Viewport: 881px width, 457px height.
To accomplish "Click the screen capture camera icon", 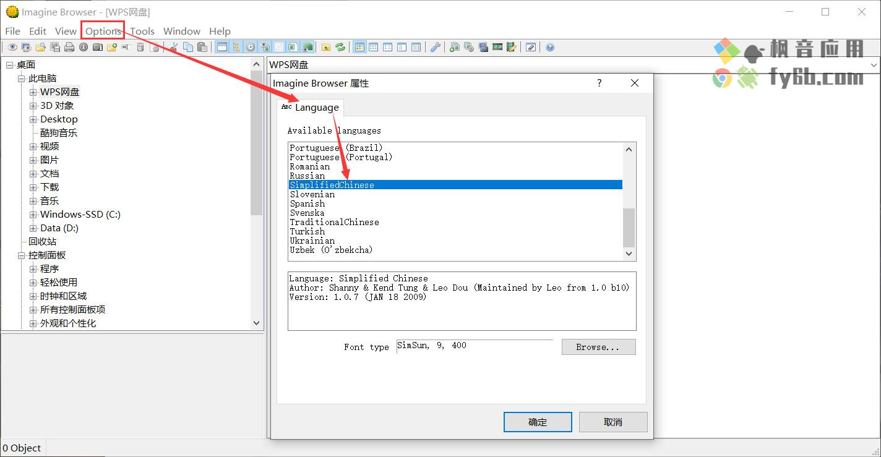I will [x=483, y=47].
